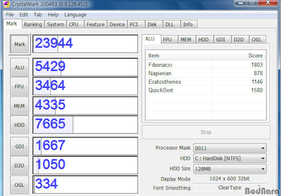The width and height of the screenshot is (281, 196).
Task: Expand the Processor Mask dropdown
Action: [230, 148]
